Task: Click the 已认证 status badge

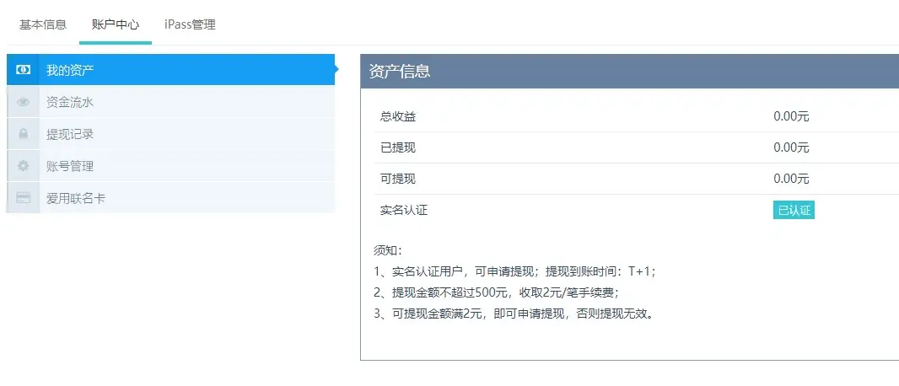Action: (x=794, y=211)
